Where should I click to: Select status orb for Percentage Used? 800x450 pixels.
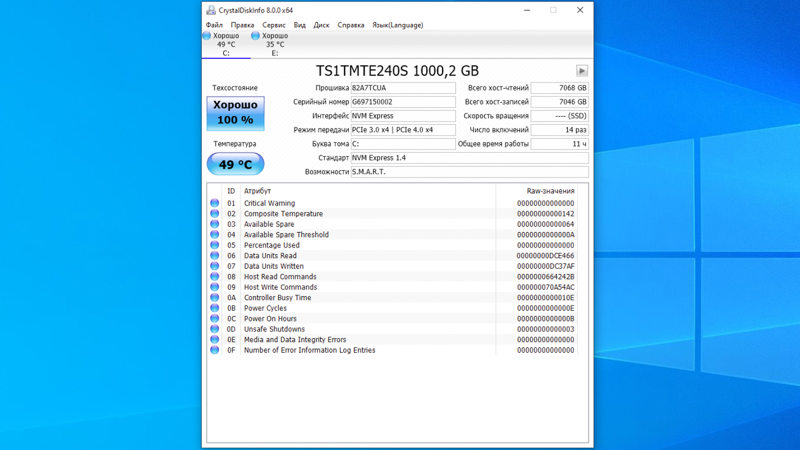click(x=215, y=245)
